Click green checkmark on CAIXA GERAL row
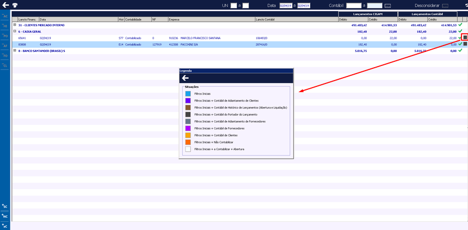 tap(460, 32)
